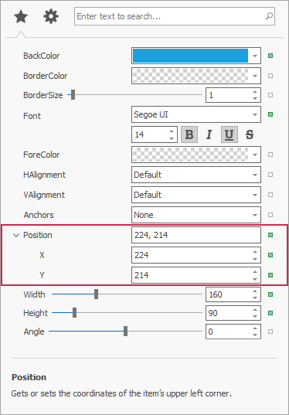289x415 pixels.
Task: Click the search magnifier icon
Action: pyautogui.click(x=269, y=16)
